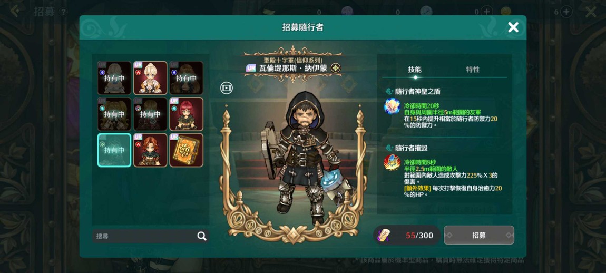Tap the 隨行者摧毀 skill icon
606x273 pixels.
392,162
